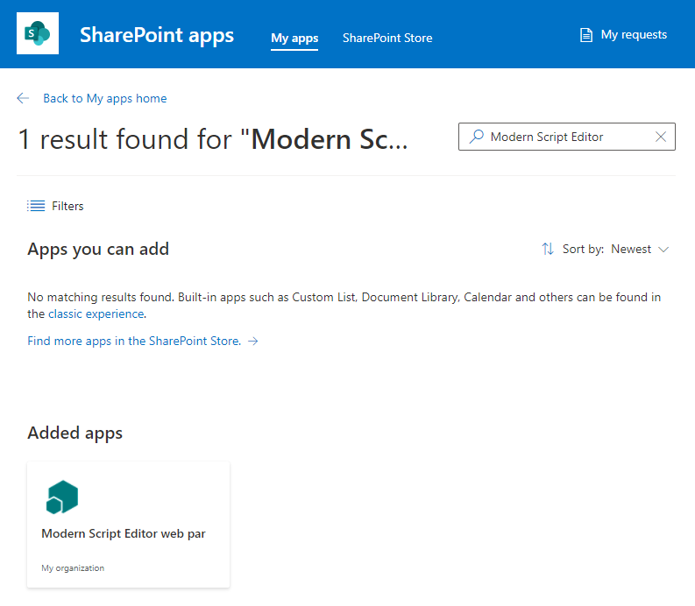Open the Sort by Newest dropdown
695x606 pixels.
pos(631,249)
